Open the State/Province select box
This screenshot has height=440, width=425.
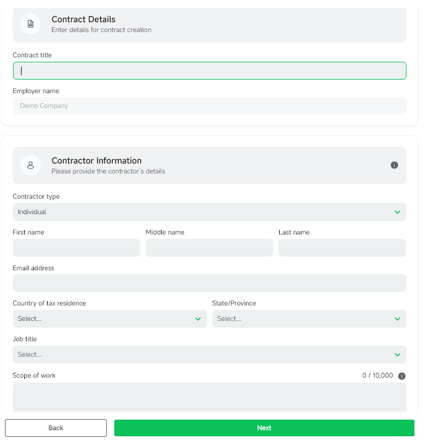[x=309, y=318]
